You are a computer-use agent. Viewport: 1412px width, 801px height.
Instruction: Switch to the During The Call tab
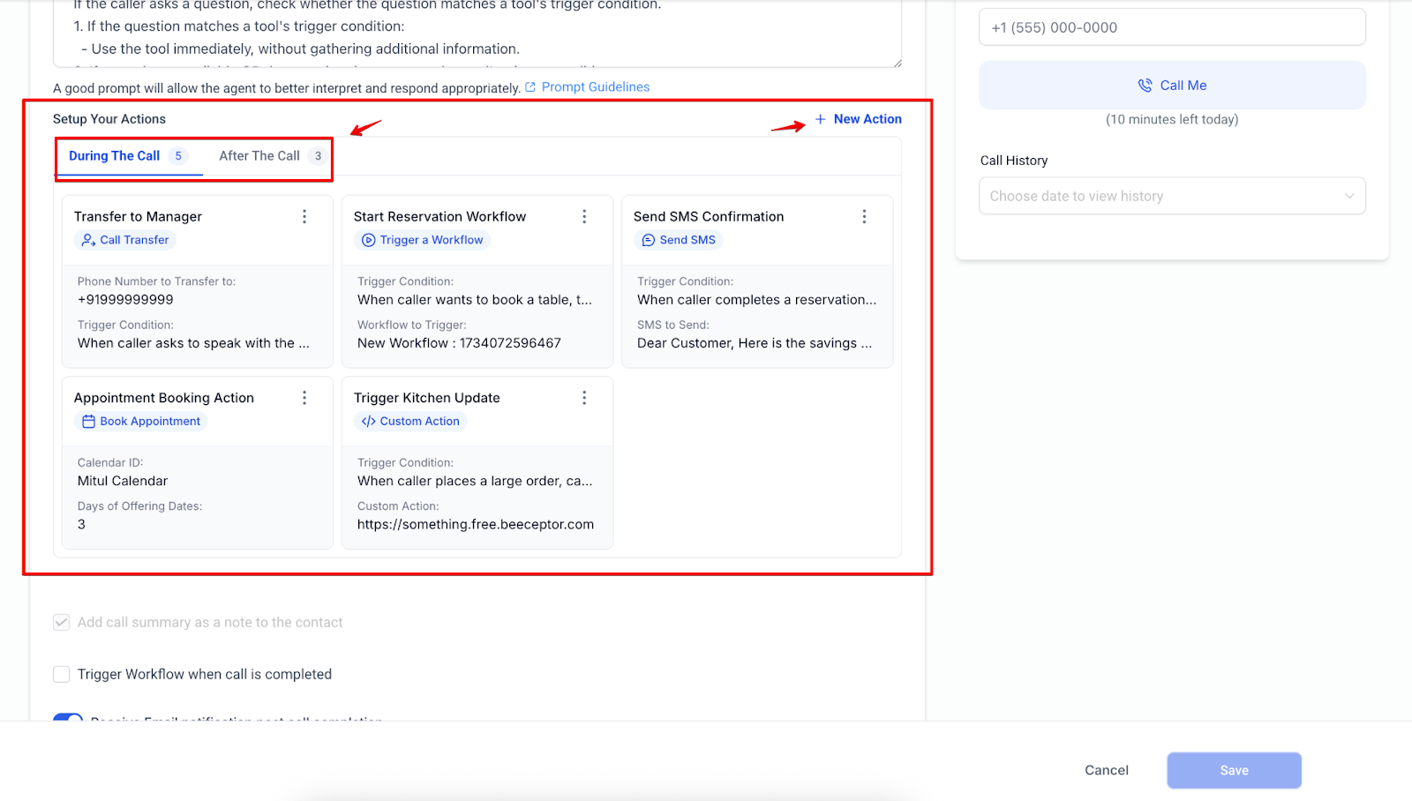[x=115, y=156]
